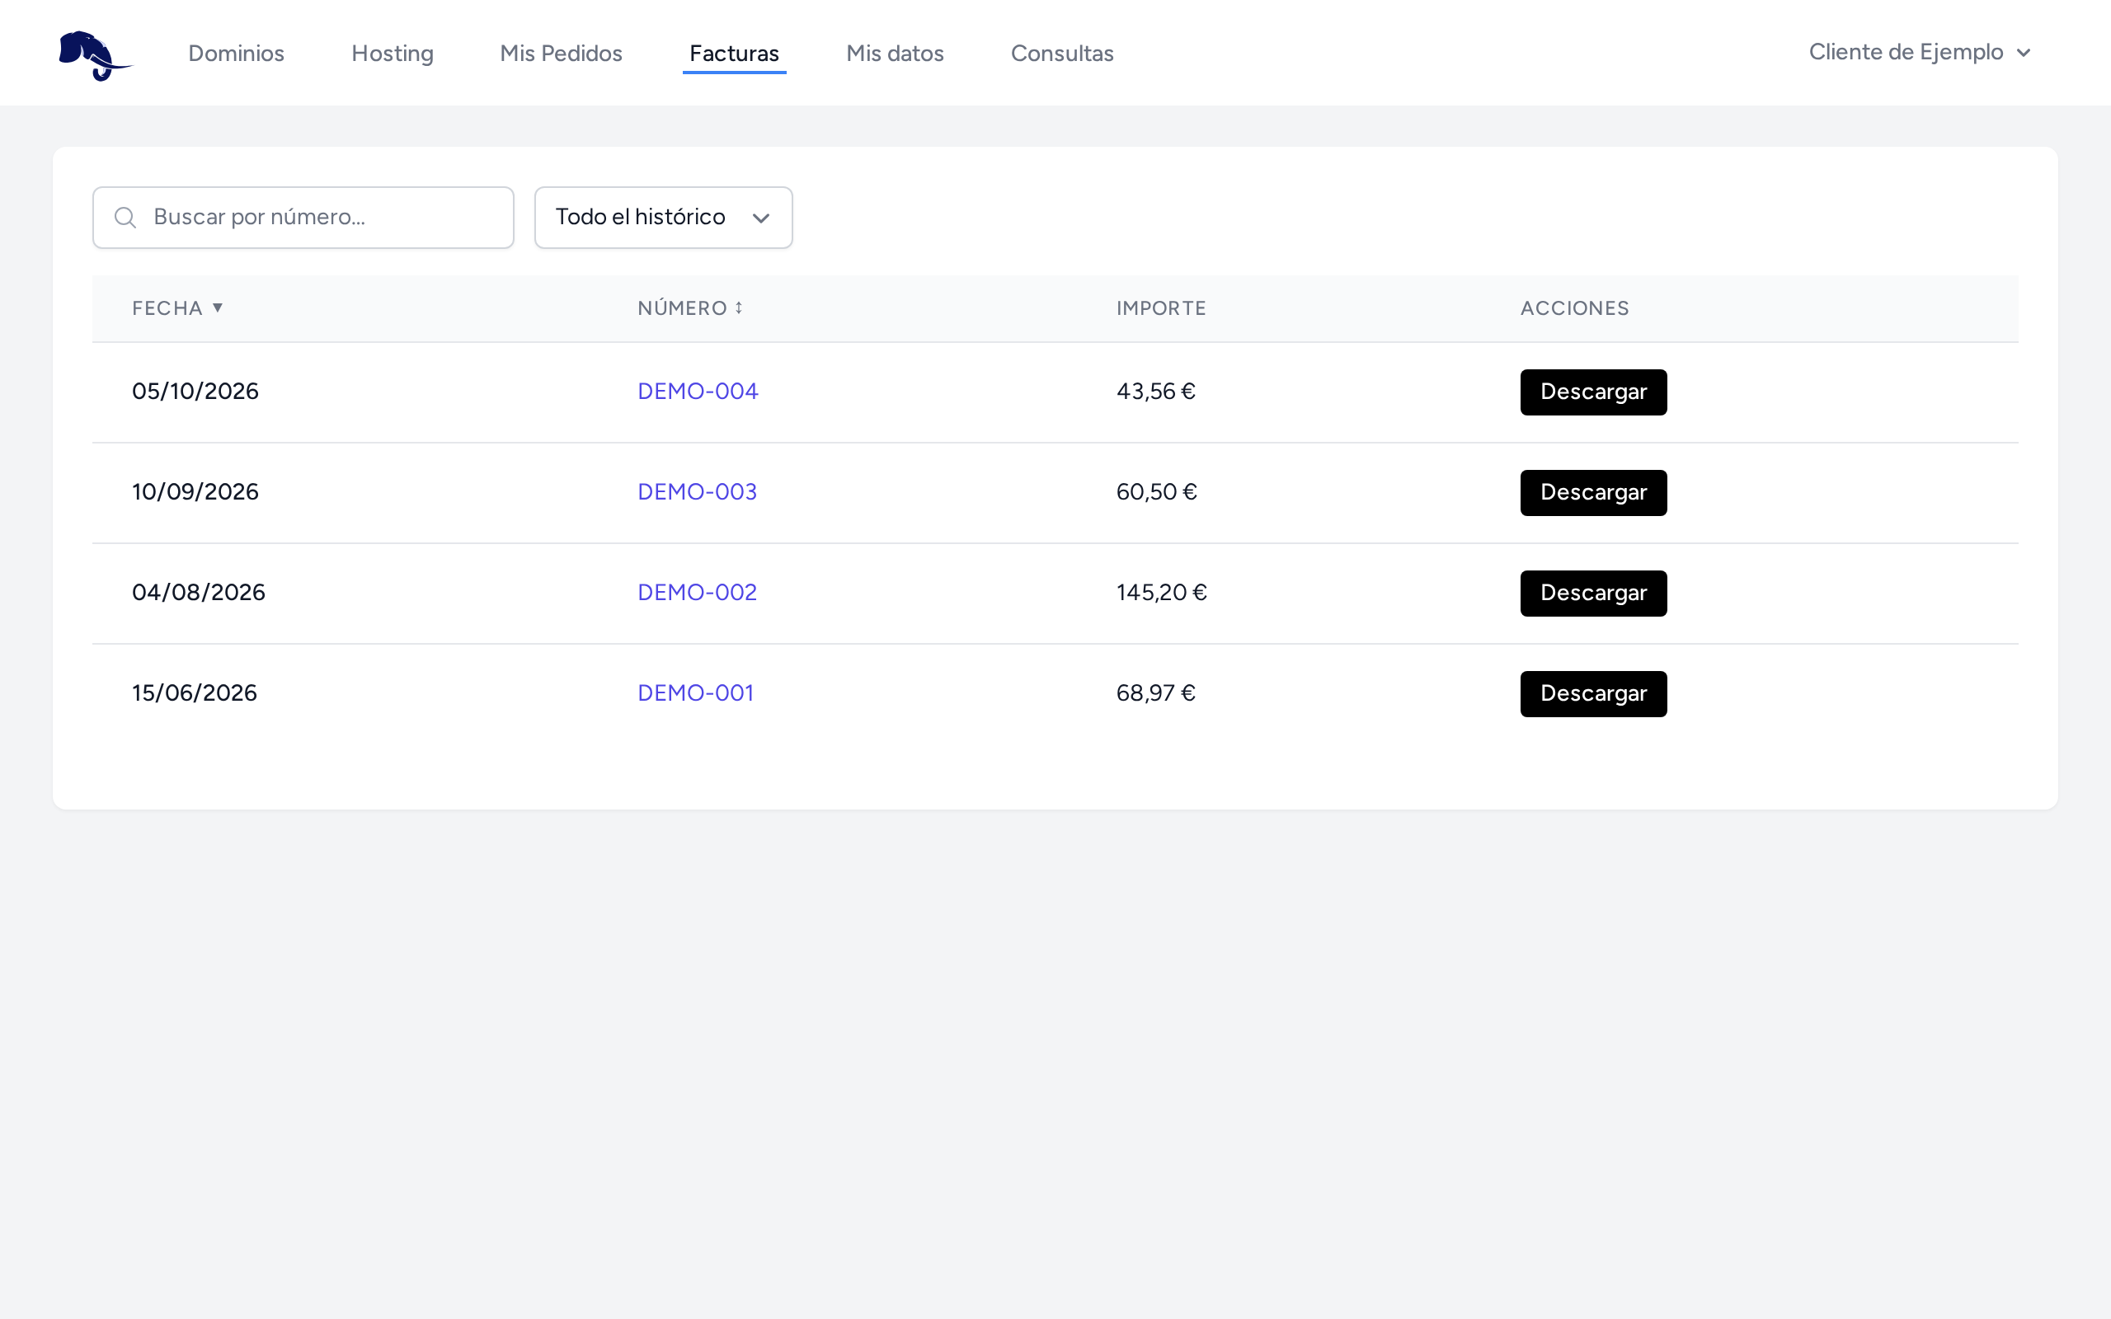Click the amount 60,50 €

pos(1157,492)
